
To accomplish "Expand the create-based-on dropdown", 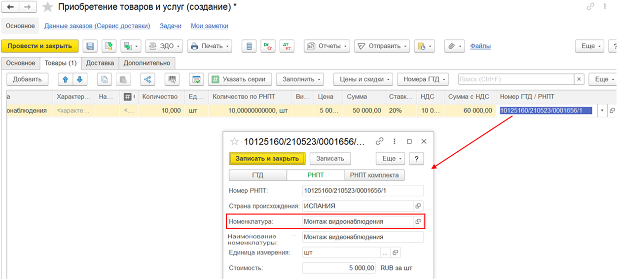I will pyautogui.click(x=131, y=46).
